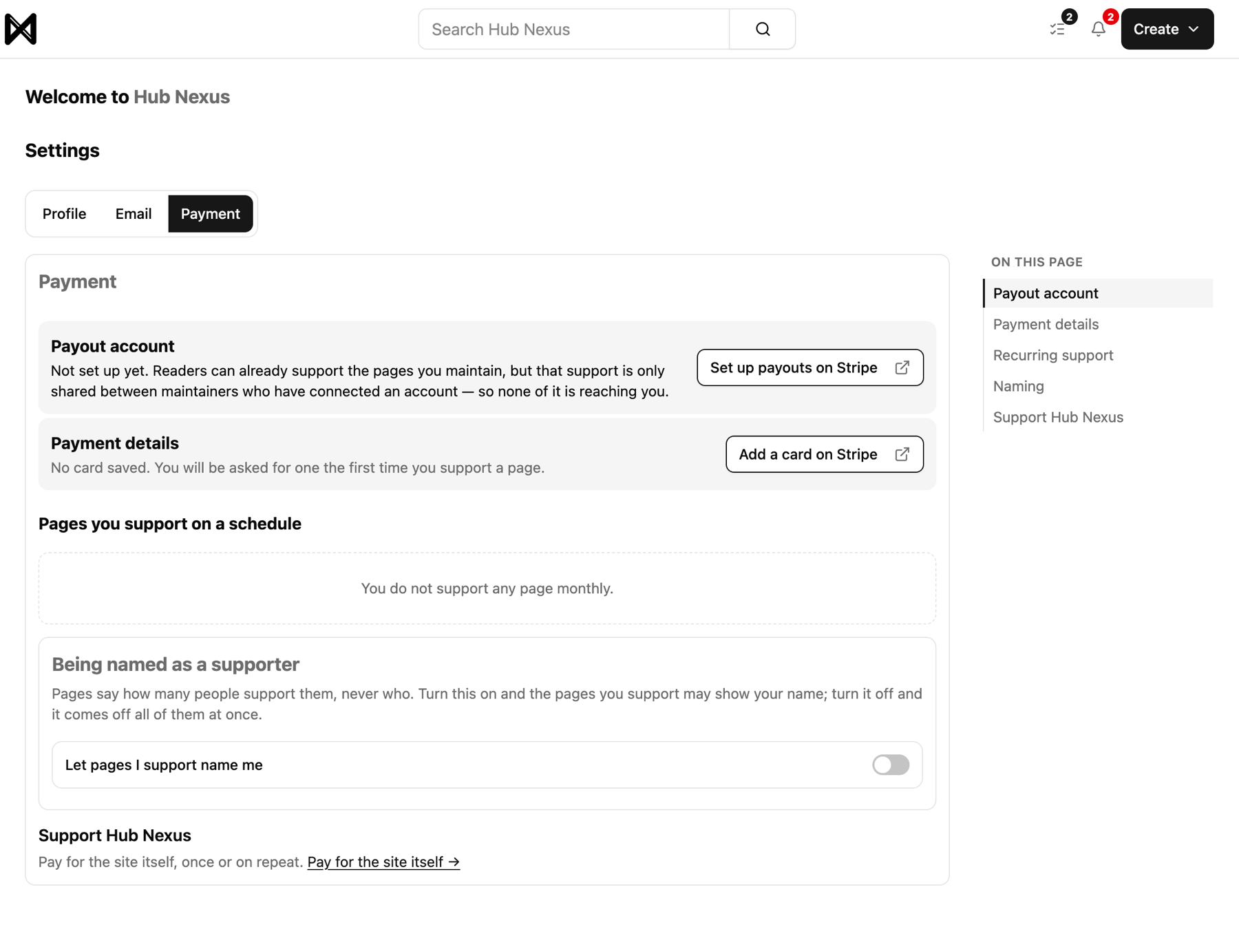Focus the Search Hub Nexus field
Viewport: 1239px width, 929px height.
[x=573, y=29]
